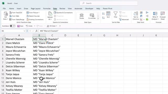
Task: Show the Queries & Connections pane
Action: click(63, 13)
